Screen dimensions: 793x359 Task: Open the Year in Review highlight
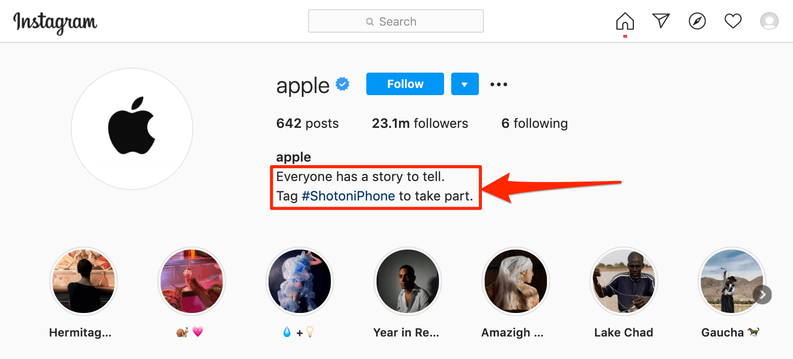(x=407, y=281)
